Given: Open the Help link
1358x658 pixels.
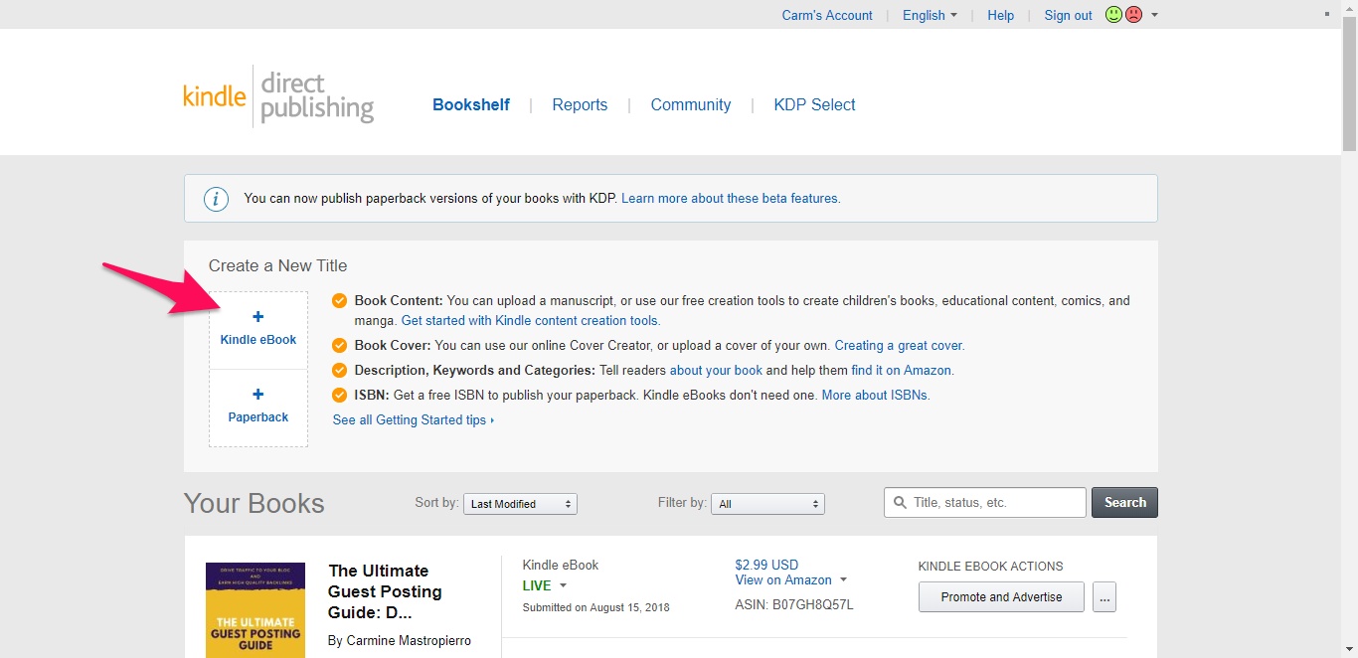Looking at the screenshot, I should pyautogui.click(x=1000, y=15).
